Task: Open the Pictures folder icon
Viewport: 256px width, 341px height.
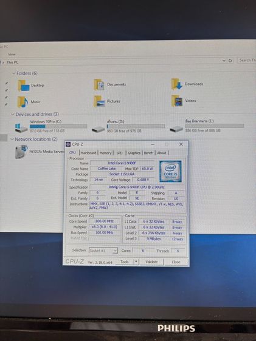Action: pyautogui.click(x=99, y=101)
